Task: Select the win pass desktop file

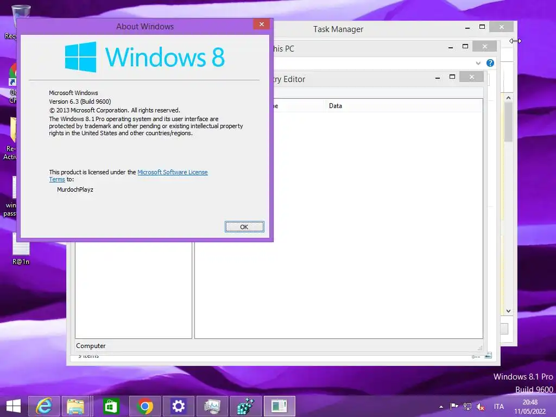Action: pos(11,197)
